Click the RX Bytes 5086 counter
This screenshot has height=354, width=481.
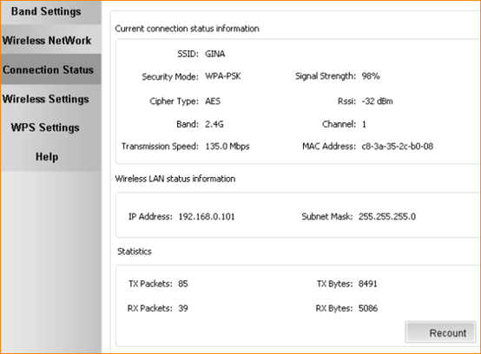click(368, 308)
